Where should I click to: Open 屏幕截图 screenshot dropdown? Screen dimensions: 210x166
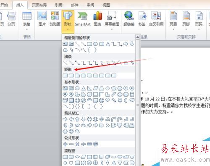tap(112, 20)
